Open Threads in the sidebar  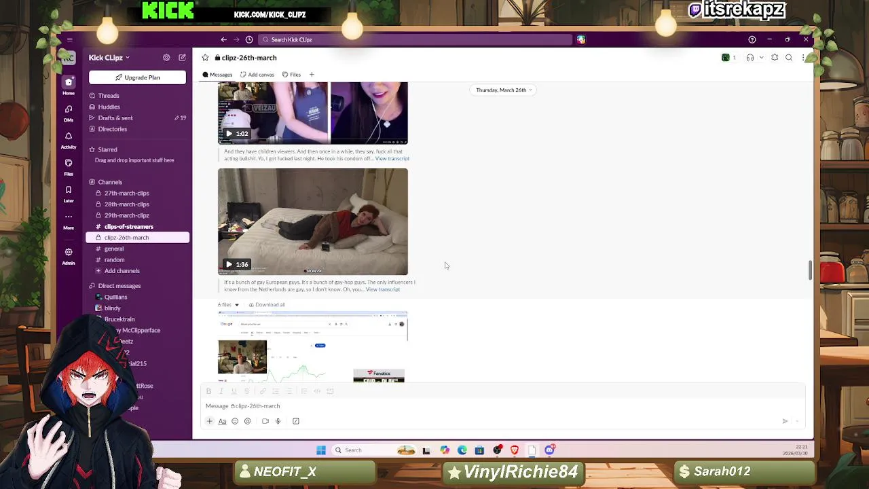[109, 96]
